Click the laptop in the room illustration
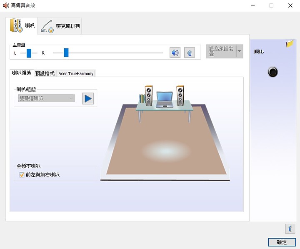The width and height of the screenshot is (300, 249). [x=165, y=99]
